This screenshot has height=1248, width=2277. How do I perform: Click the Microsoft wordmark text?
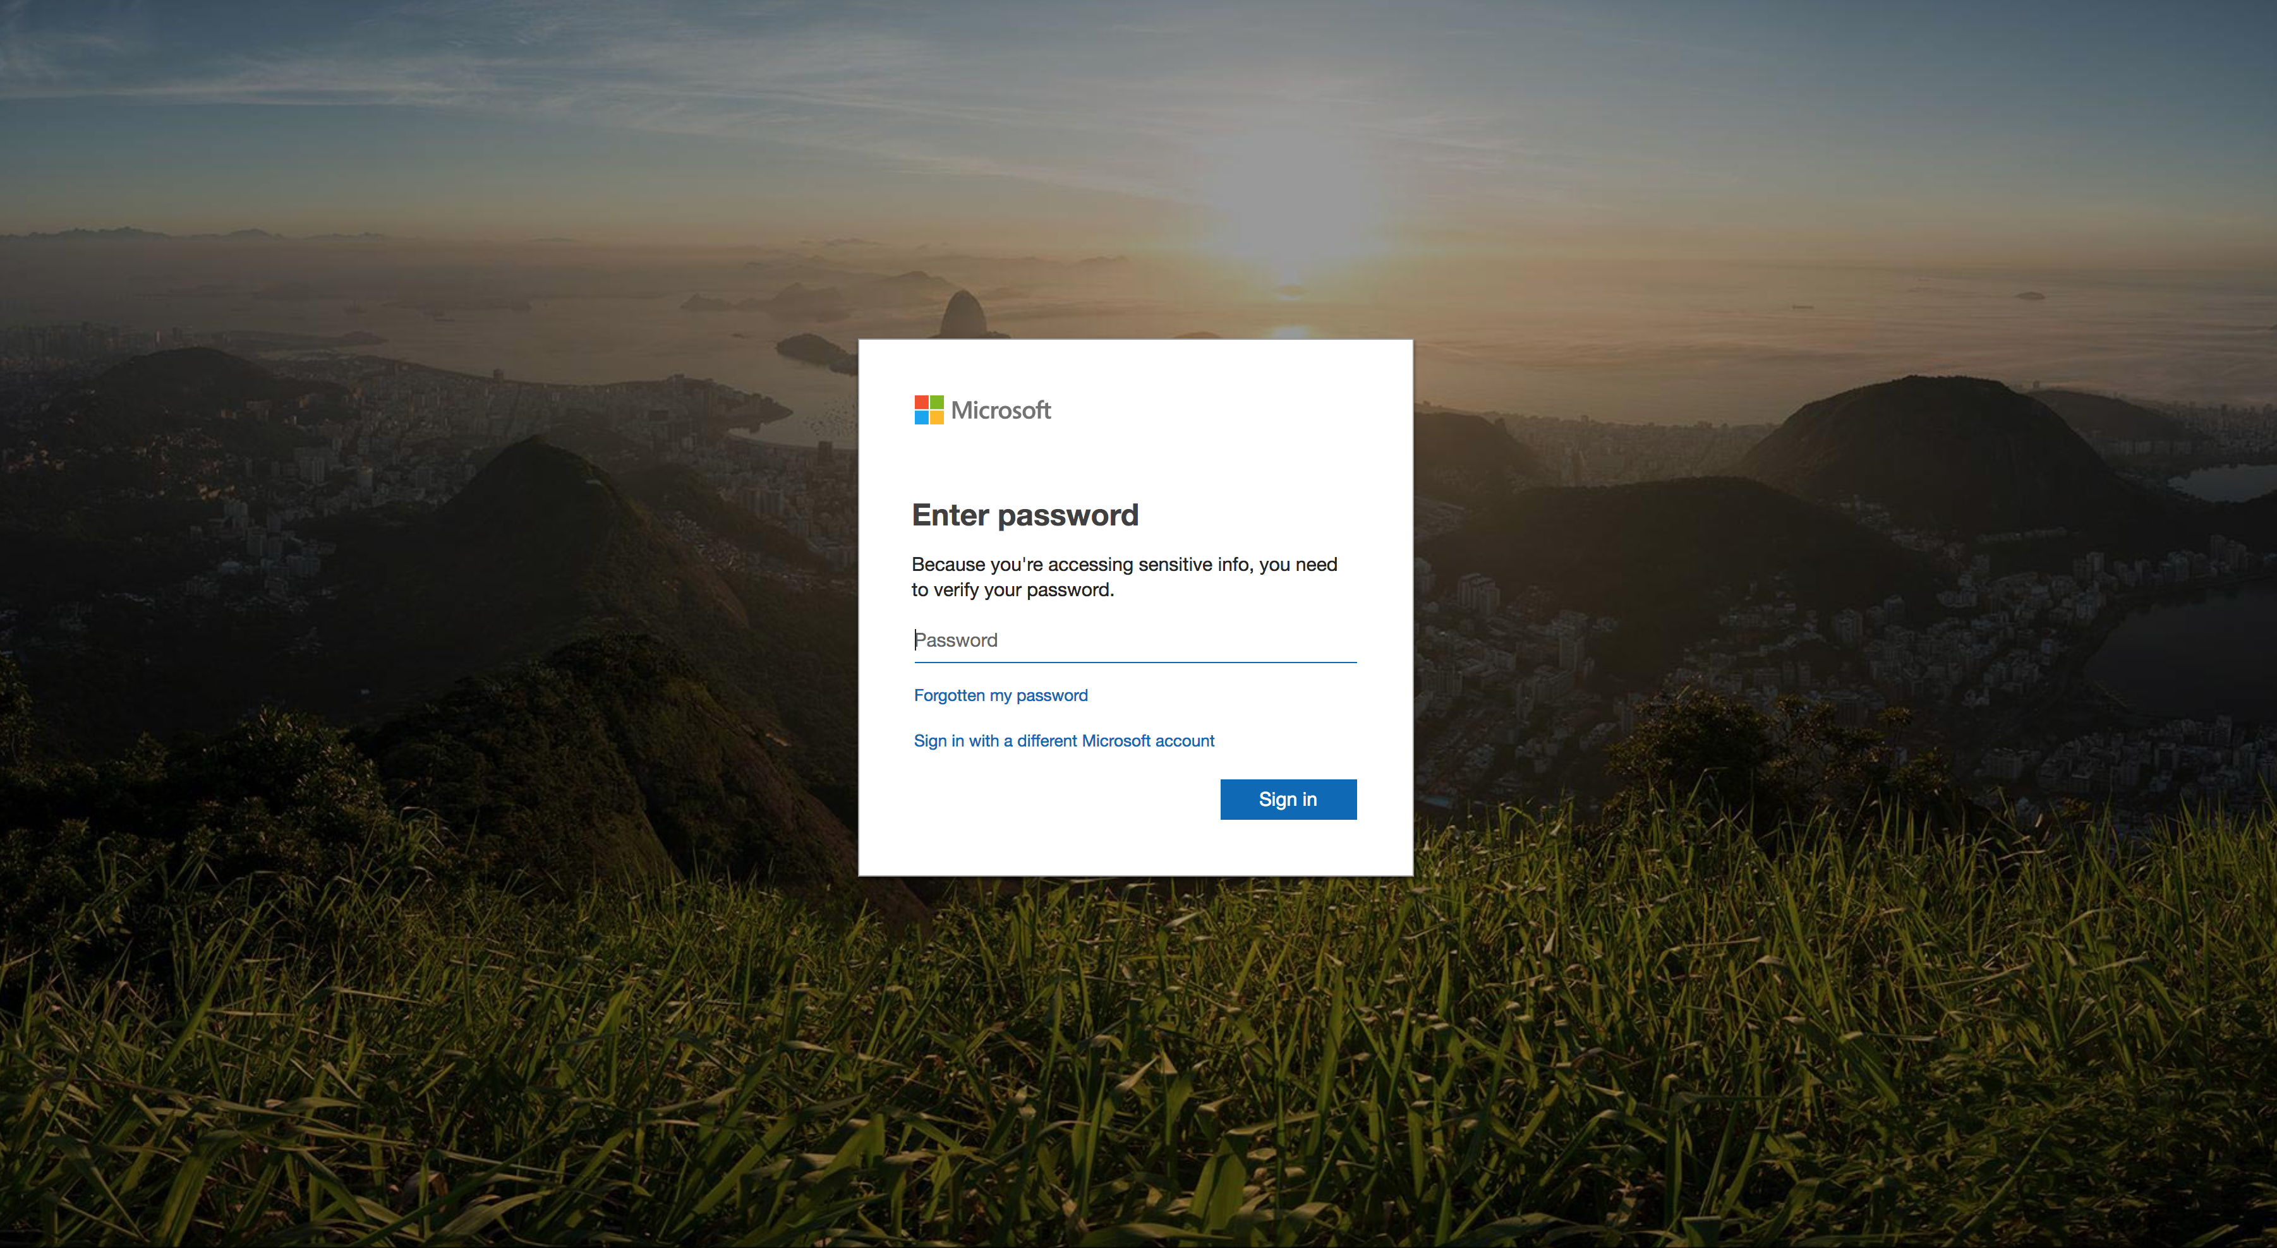[1001, 410]
